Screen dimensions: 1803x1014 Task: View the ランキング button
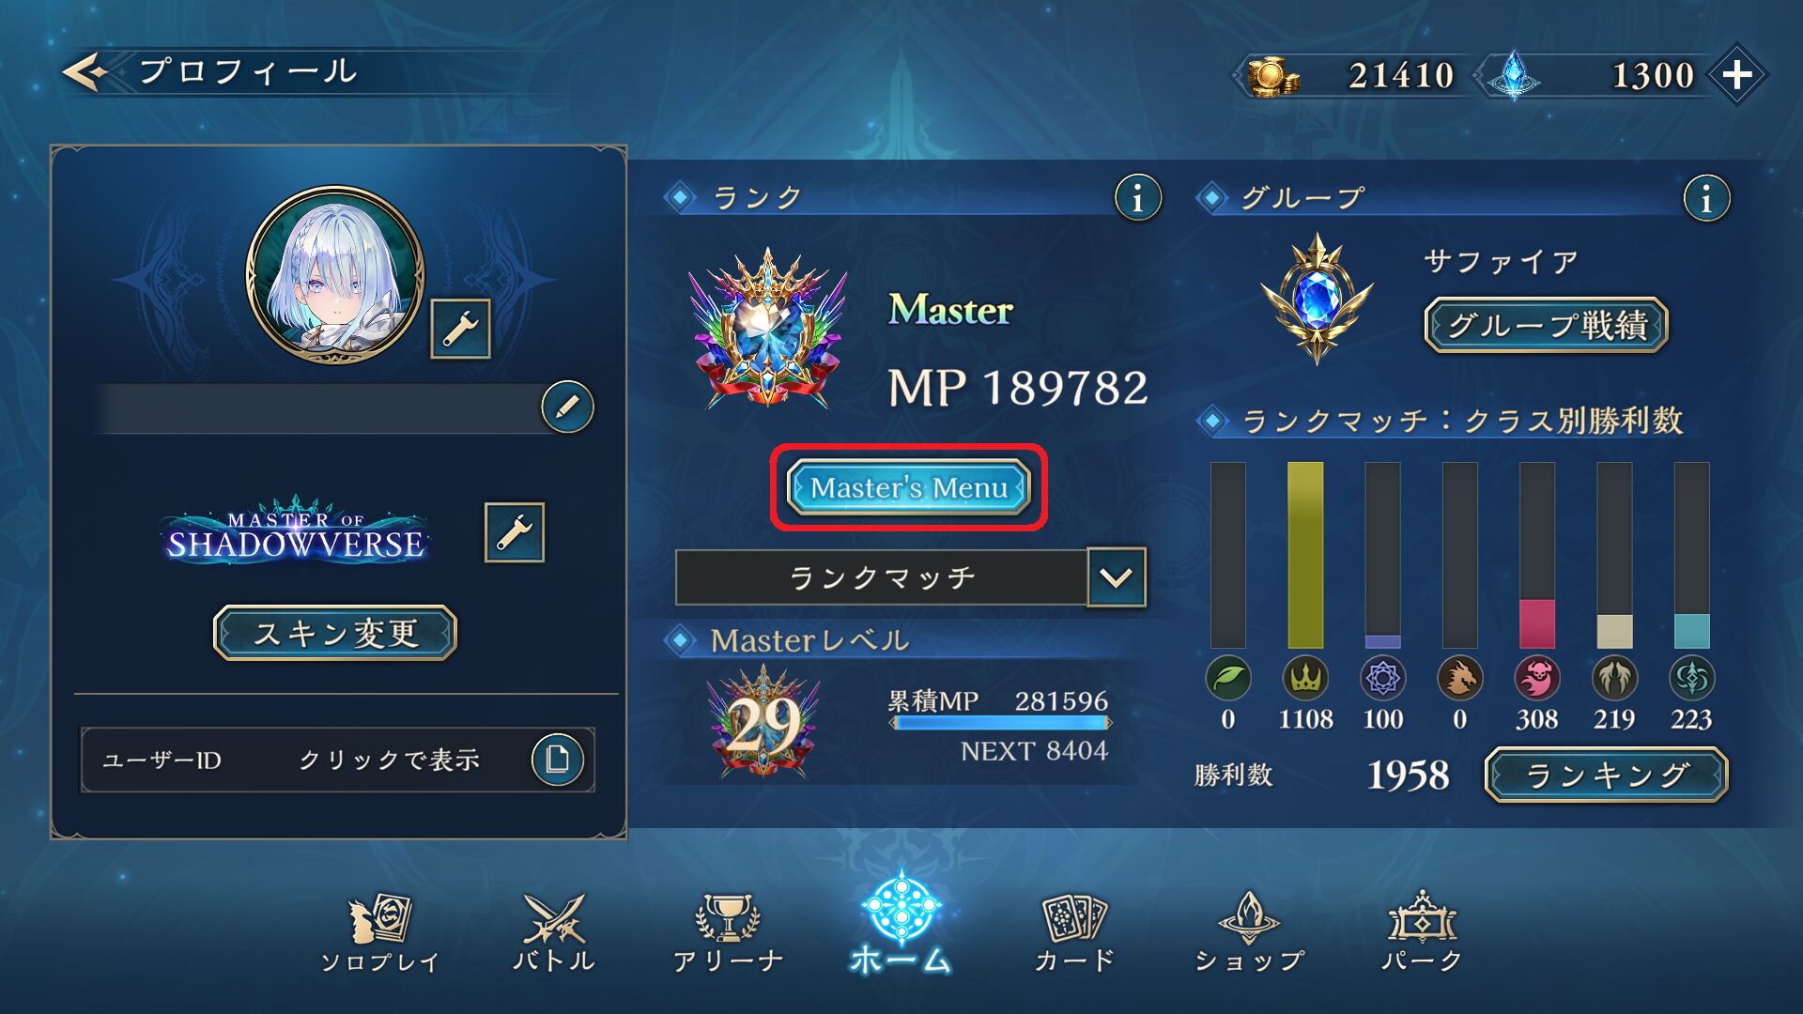pos(1607,775)
